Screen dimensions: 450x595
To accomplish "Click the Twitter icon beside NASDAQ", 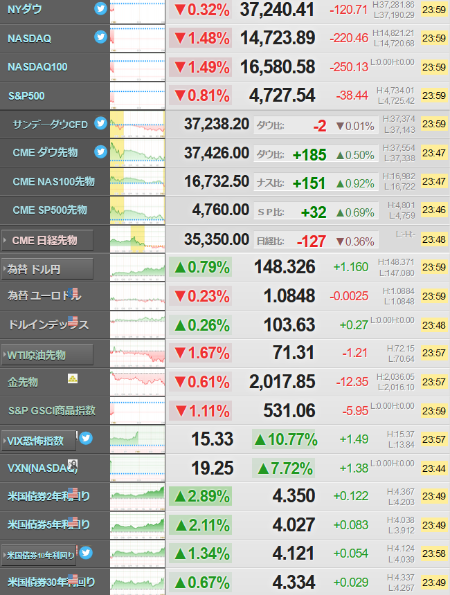I will click(100, 37).
